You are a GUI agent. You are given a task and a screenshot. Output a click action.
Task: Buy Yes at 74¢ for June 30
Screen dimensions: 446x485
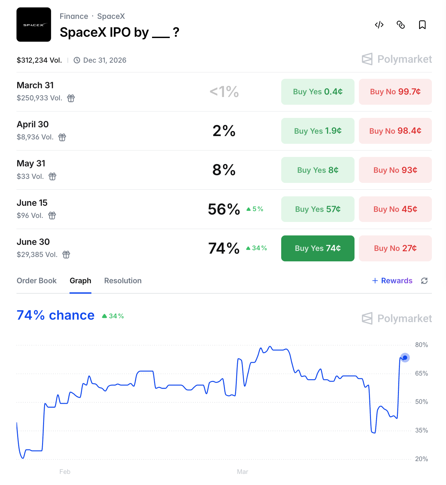click(318, 248)
